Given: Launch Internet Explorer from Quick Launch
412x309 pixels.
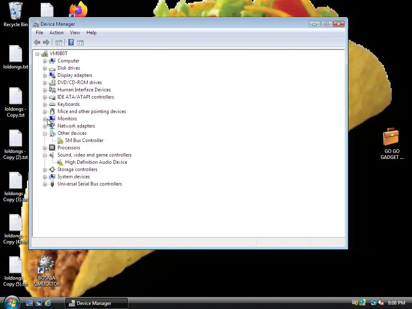Looking at the screenshot, I should click(48, 303).
